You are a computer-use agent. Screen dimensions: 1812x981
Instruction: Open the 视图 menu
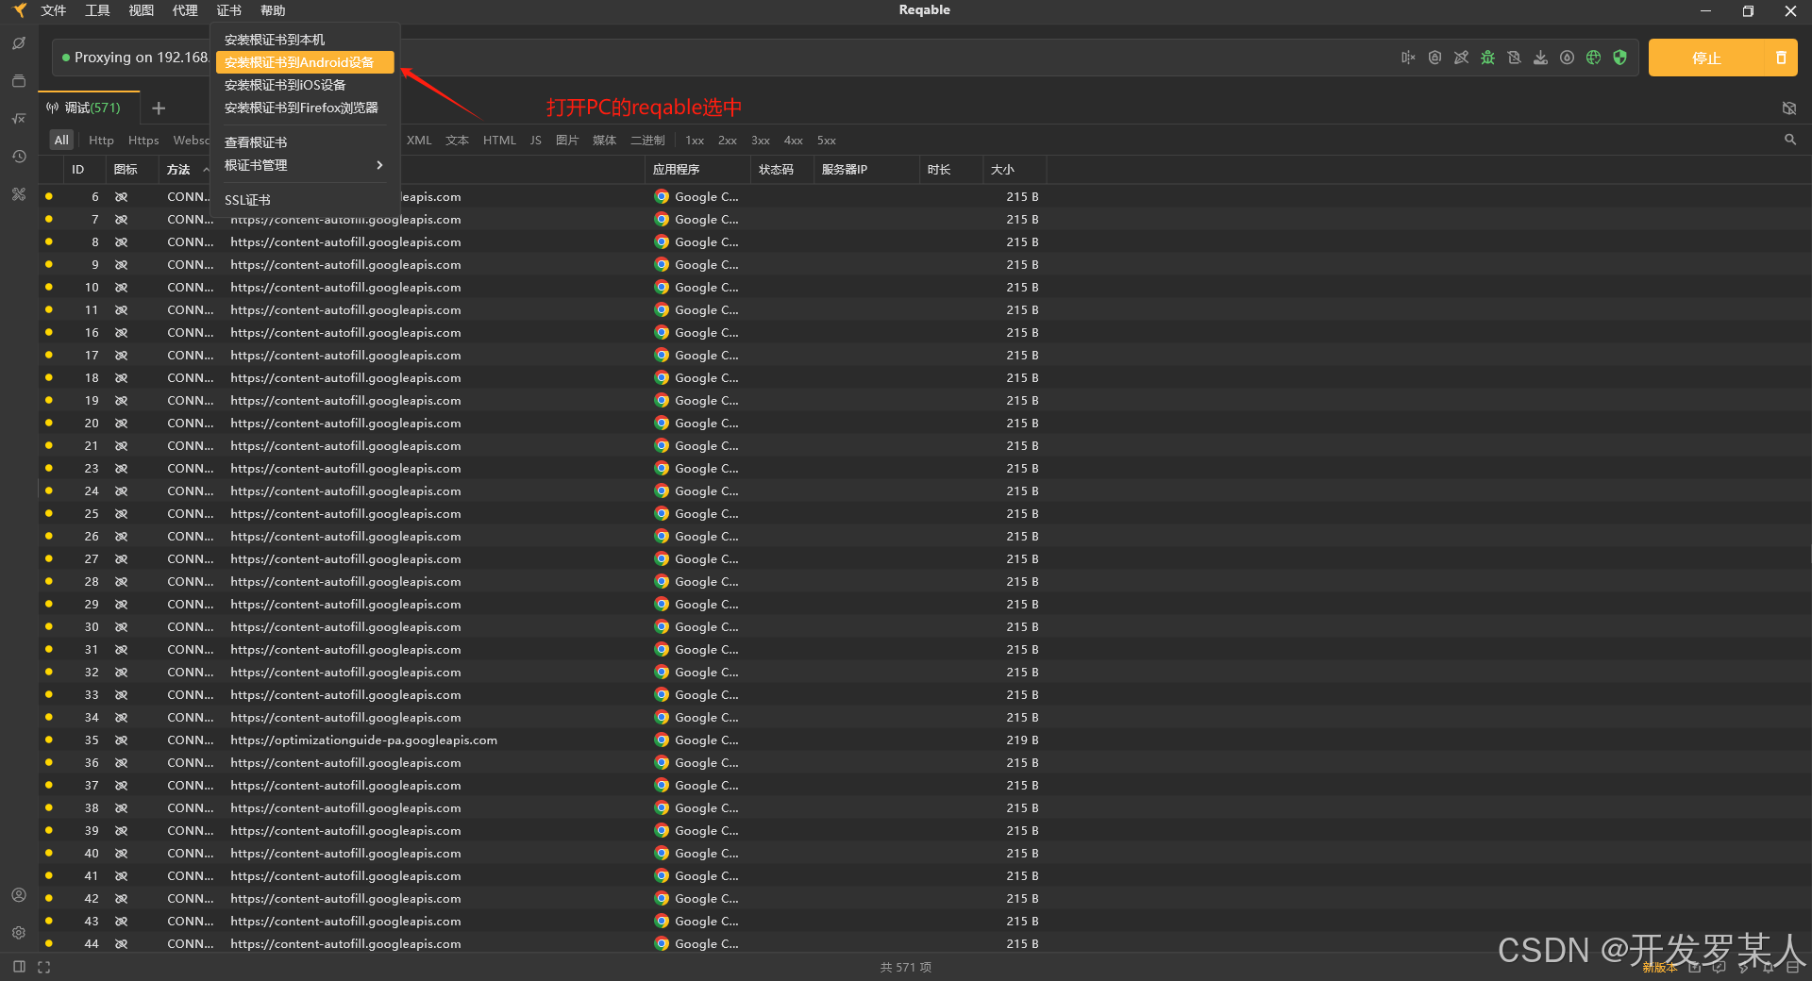[142, 10]
